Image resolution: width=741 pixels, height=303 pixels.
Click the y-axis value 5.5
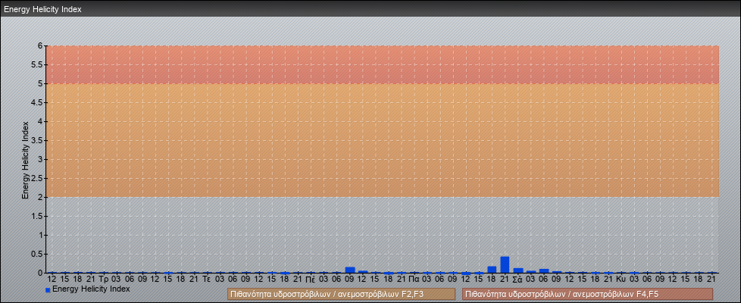click(37, 64)
